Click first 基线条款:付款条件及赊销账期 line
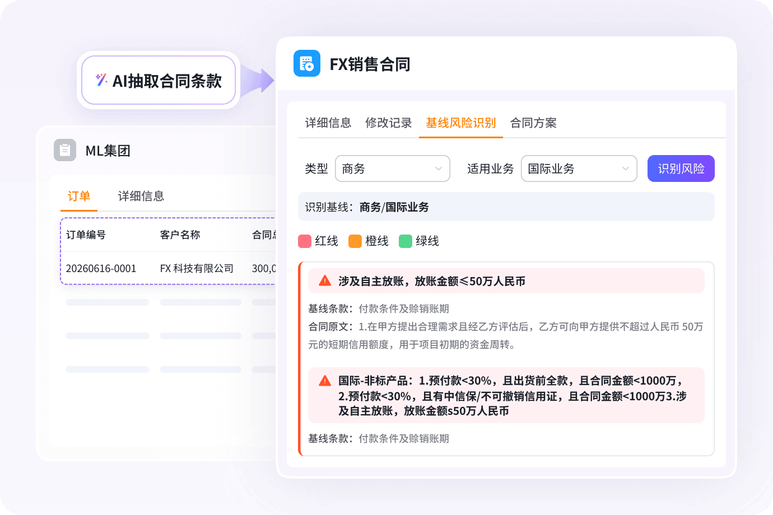 point(379,308)
